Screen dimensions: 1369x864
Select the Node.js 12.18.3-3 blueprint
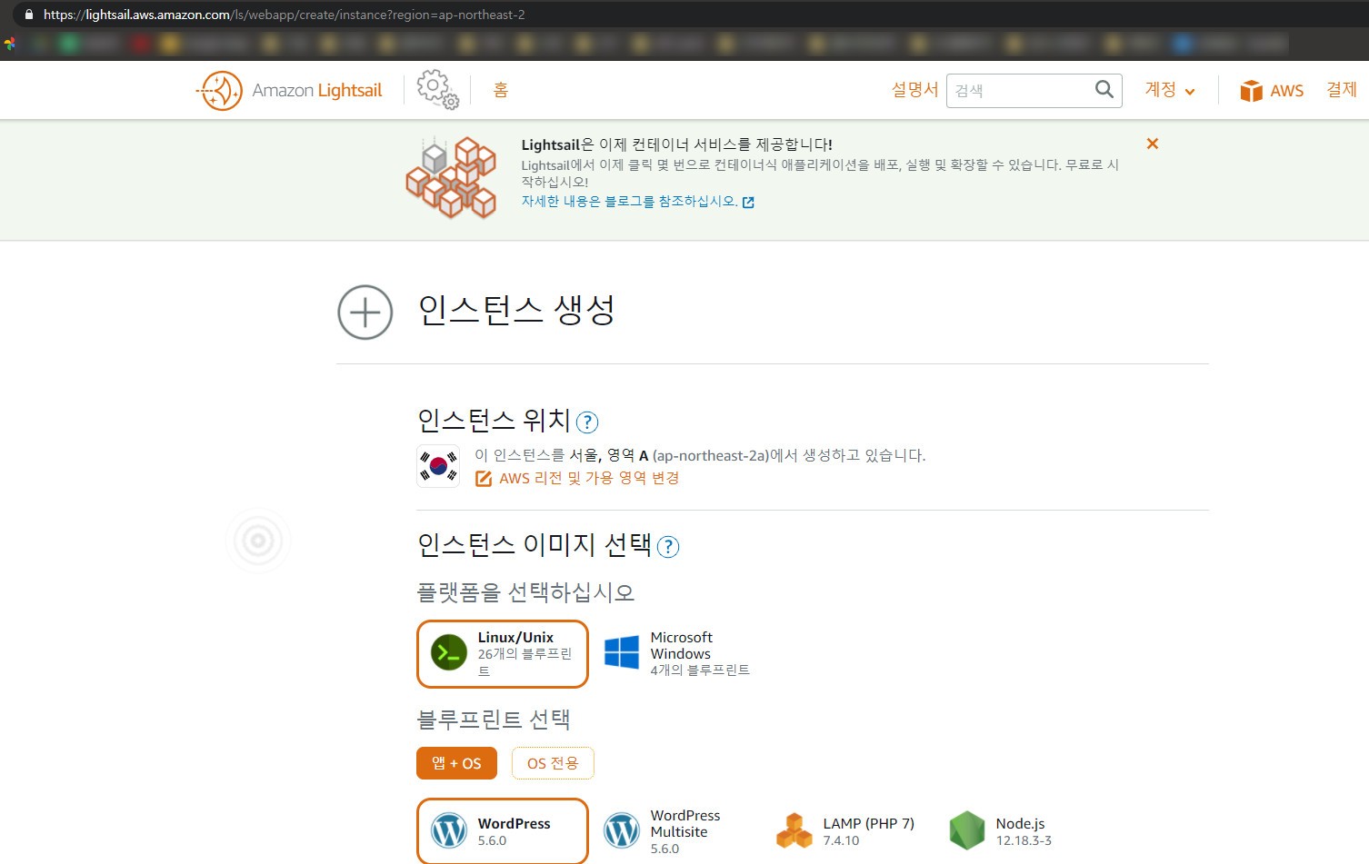click(x=1001, y=831)
